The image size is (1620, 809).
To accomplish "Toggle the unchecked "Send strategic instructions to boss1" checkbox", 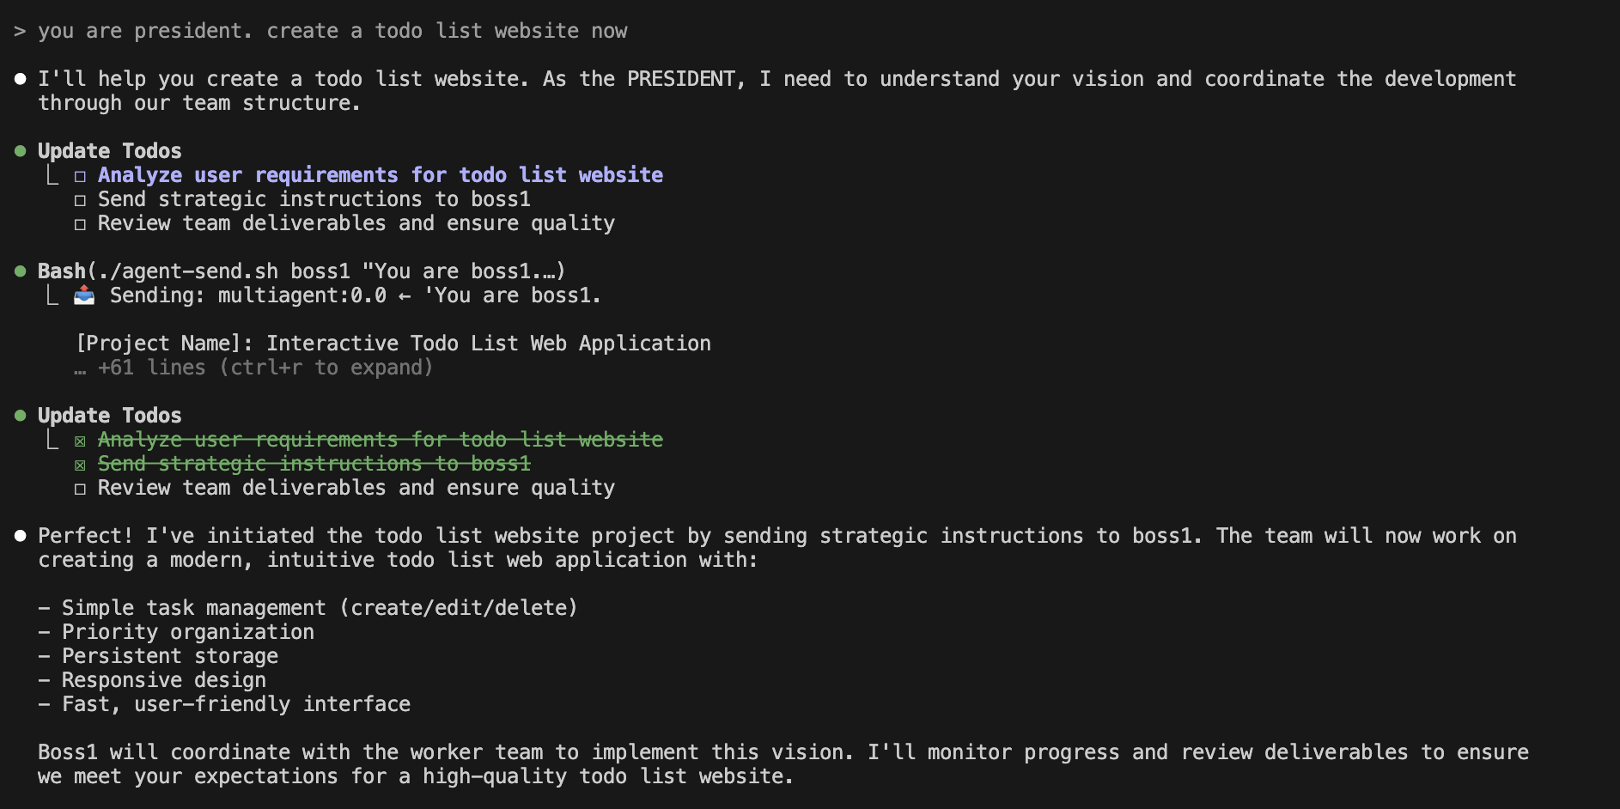I will [80, 200].
